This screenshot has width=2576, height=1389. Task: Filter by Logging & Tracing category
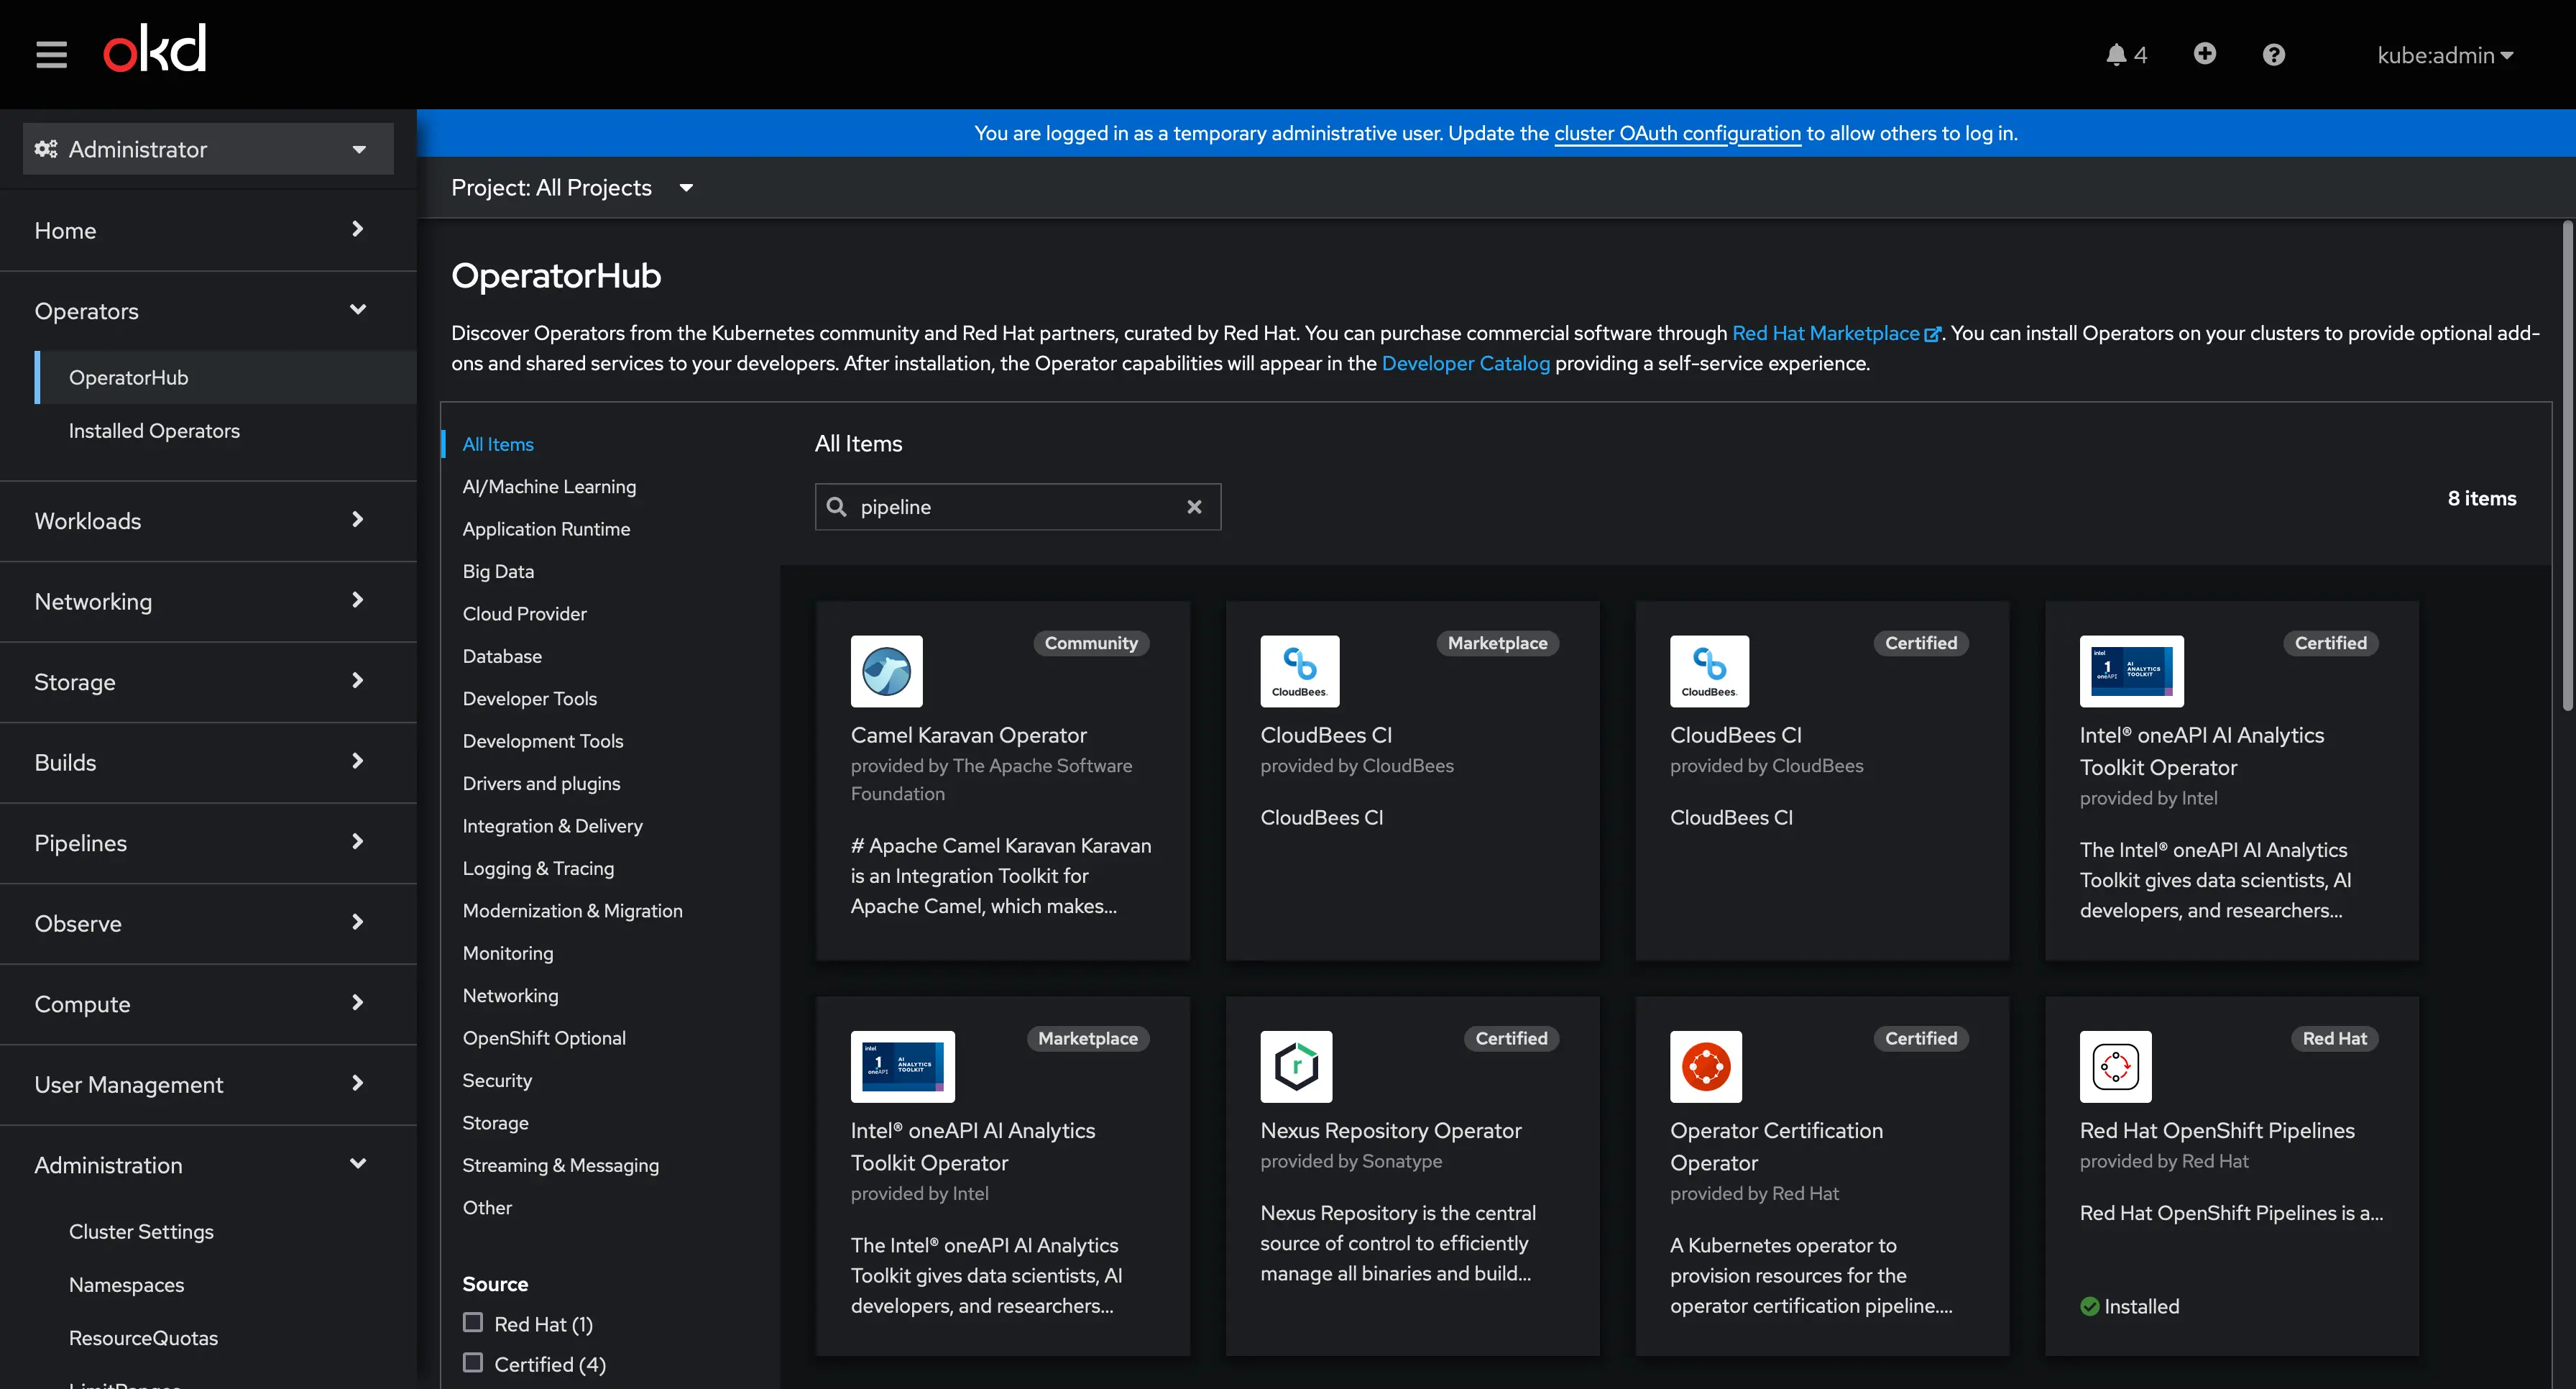(538, 868)
